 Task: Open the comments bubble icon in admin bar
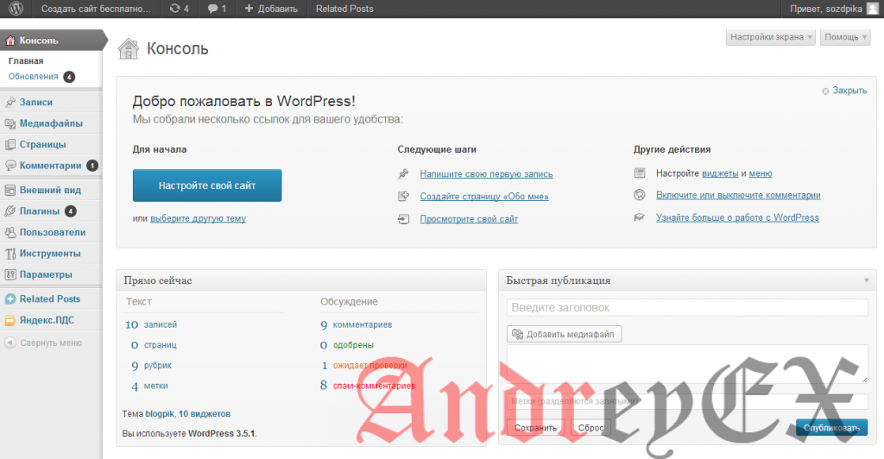(212, 9)
